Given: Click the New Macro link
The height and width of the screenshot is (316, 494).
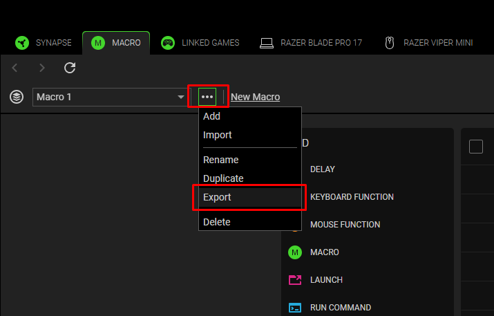Looking at the screenshot, I should point(255,97).
